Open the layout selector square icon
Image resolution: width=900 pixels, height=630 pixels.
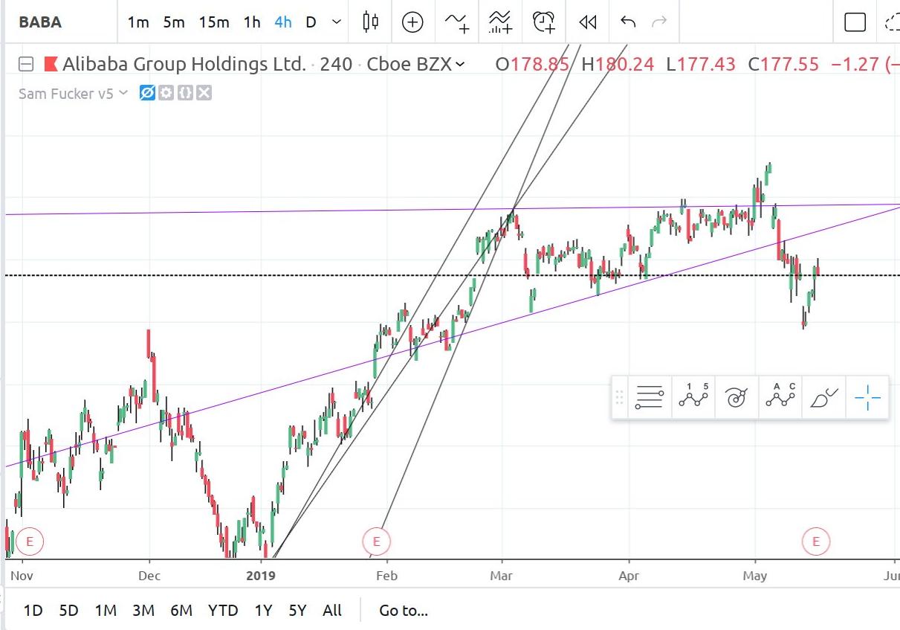tap(855, 22)
